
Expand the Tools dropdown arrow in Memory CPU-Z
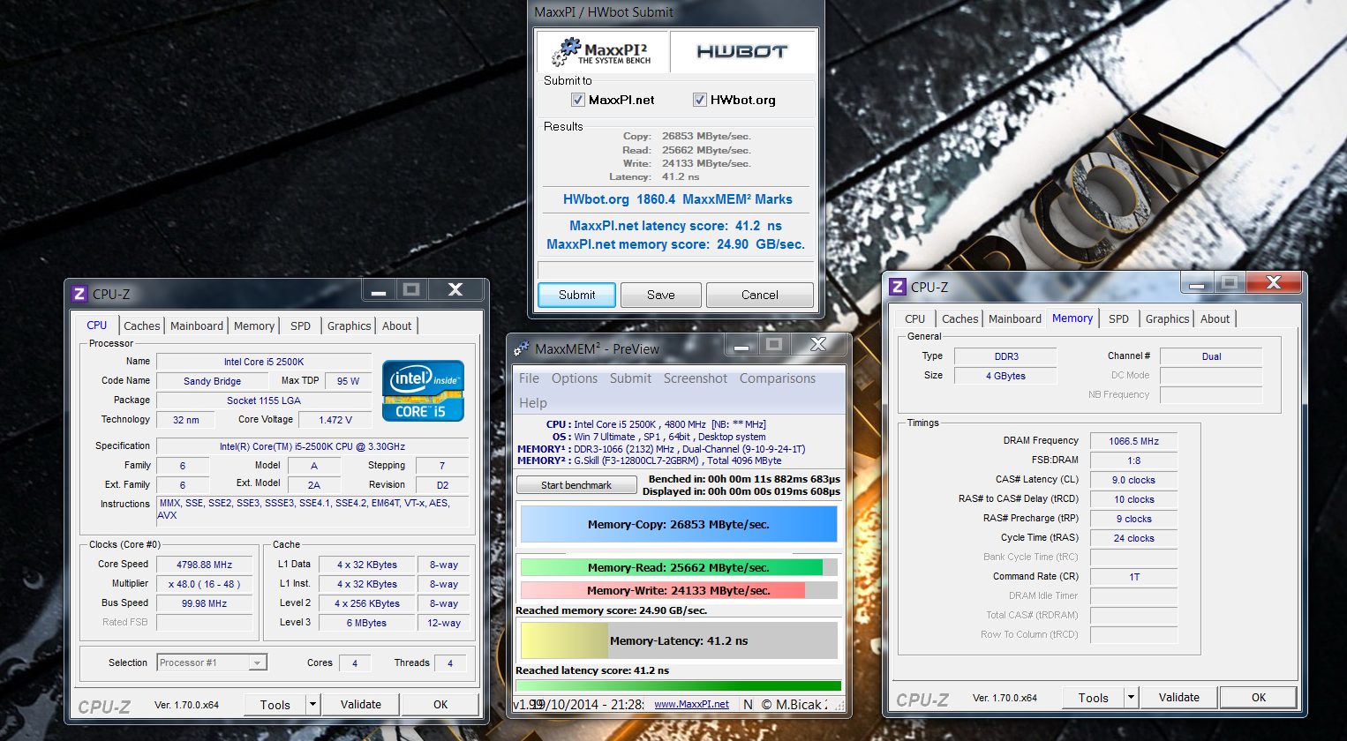tap(1130, 697)
